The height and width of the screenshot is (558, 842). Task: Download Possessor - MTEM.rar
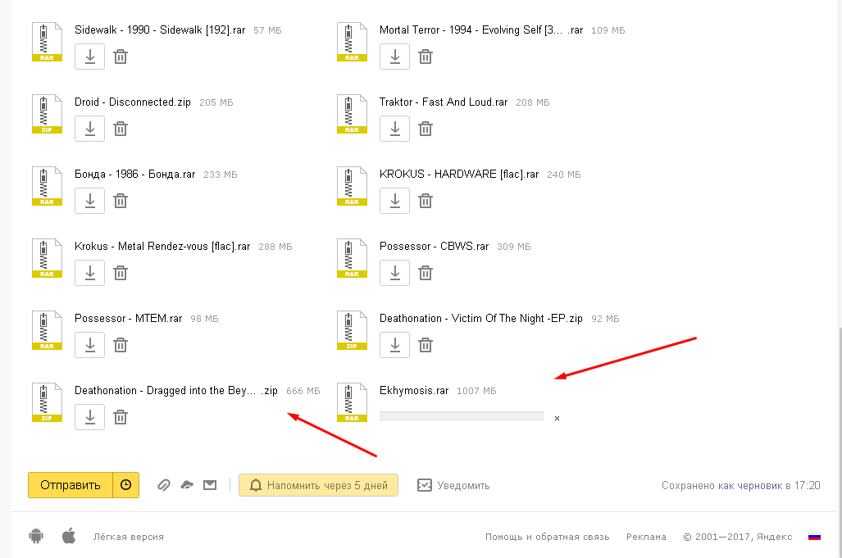(89, 344)
